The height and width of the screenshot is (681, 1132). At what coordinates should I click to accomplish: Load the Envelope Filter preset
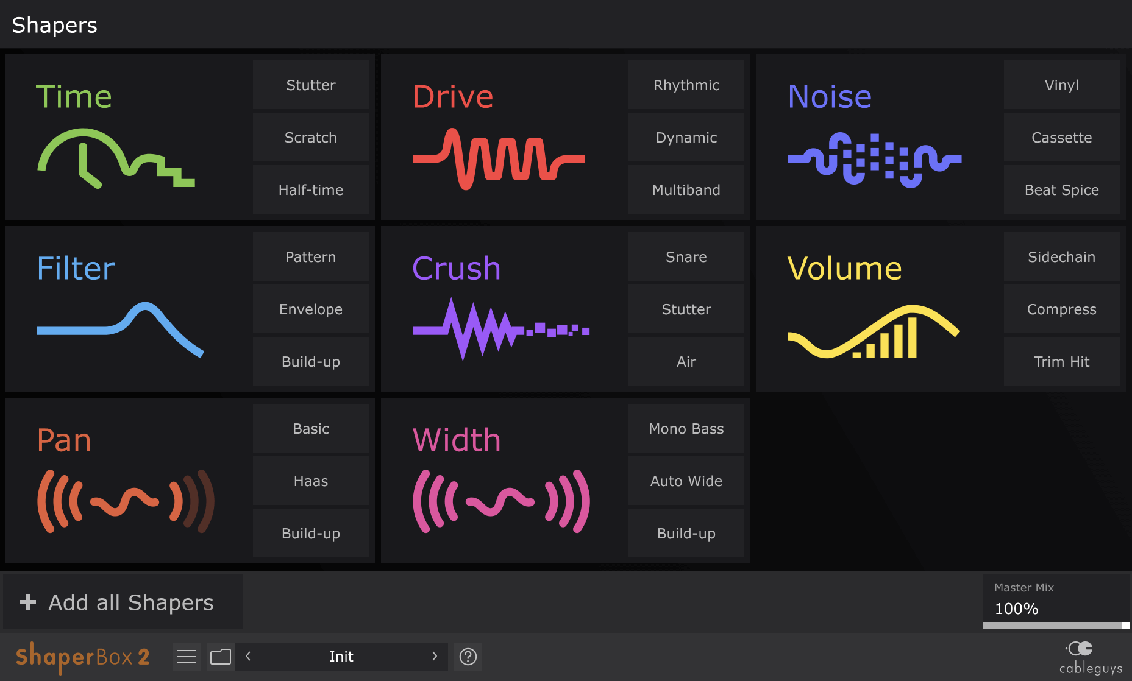click(311, 309)
